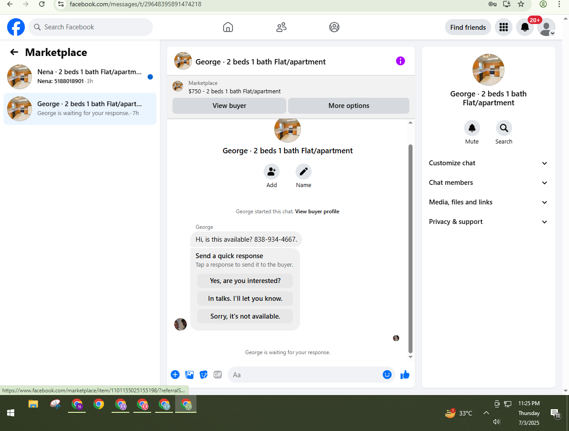
Task: Open the Windows notification center
Action: (x=555, y=413)
